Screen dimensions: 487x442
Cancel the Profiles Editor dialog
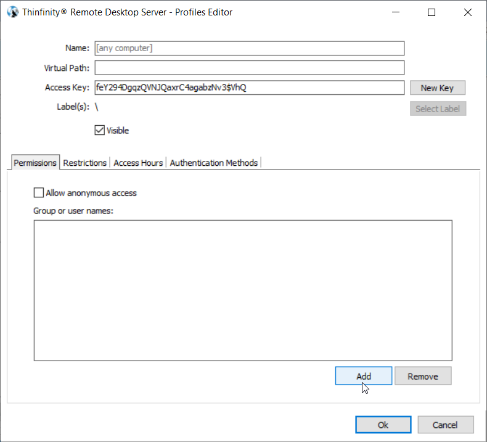[445, 425]
